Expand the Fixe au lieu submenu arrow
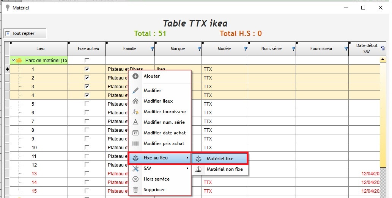Screen dimensions: 392x198 [x=187, y=158]
